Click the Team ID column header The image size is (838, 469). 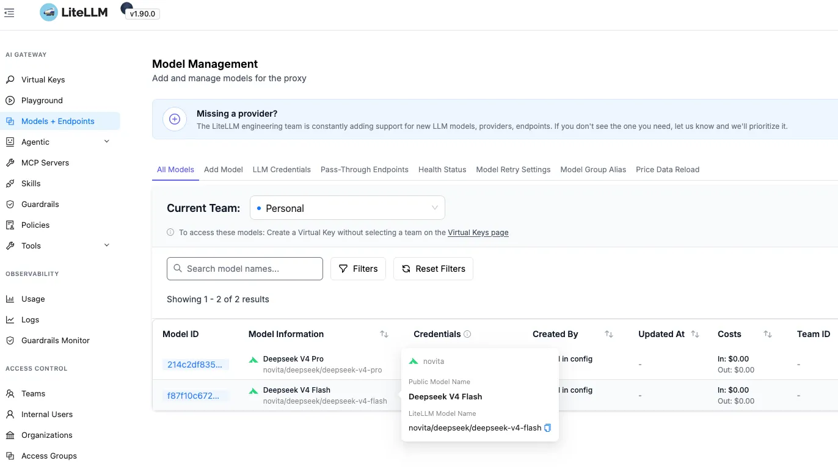(814, 334)
